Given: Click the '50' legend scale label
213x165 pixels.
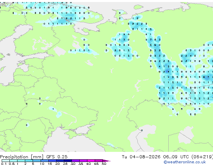Looking at the screenshot, I should (x=104, y=164).
